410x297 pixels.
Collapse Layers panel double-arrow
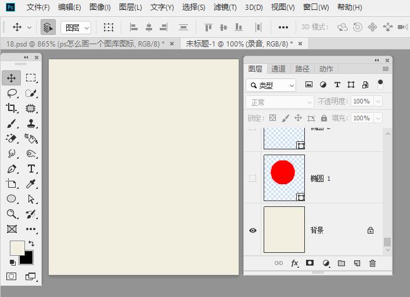pyautogui.click(x=376, y=60)
